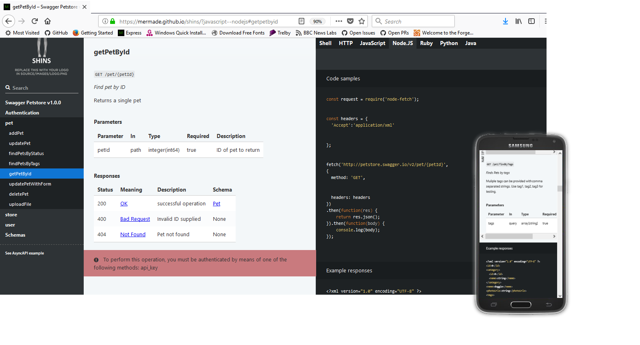This screenshot has height=345, width=640.
Task: Open the Getting Started bookmark
Action: (x=93, y=33)
